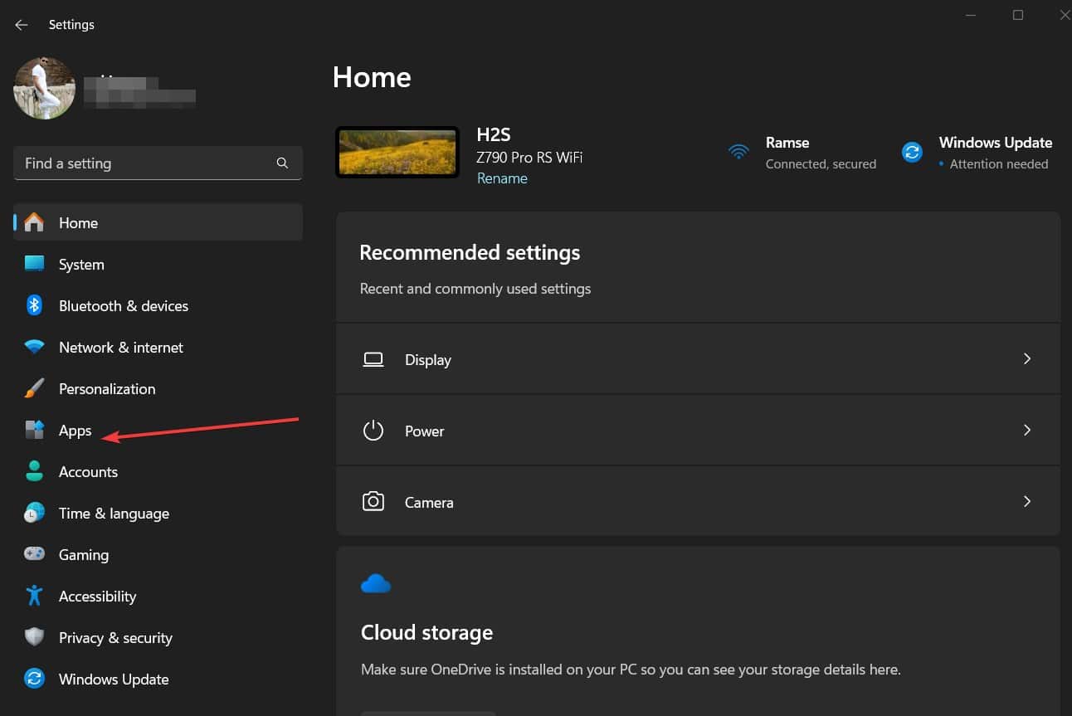Select Windows Update in the left navigation
Viewport: 1072px width, 716px height.
coord(114,679)
